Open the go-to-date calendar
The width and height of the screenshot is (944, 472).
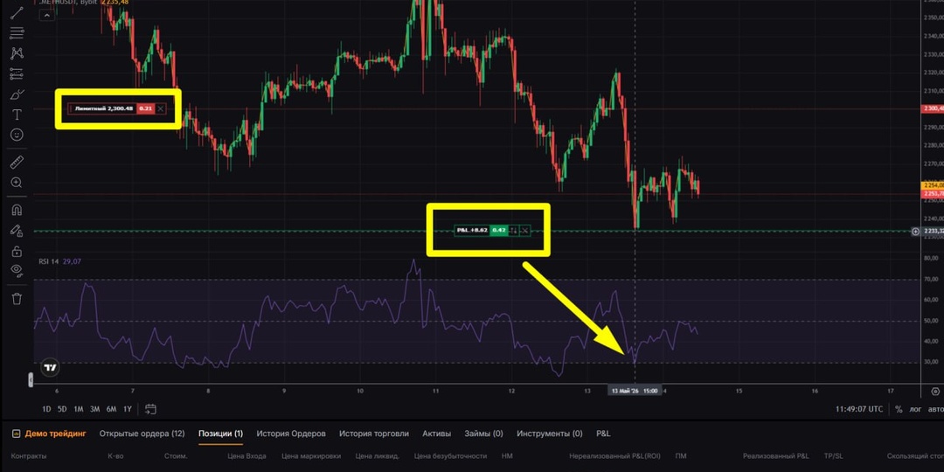150,409
